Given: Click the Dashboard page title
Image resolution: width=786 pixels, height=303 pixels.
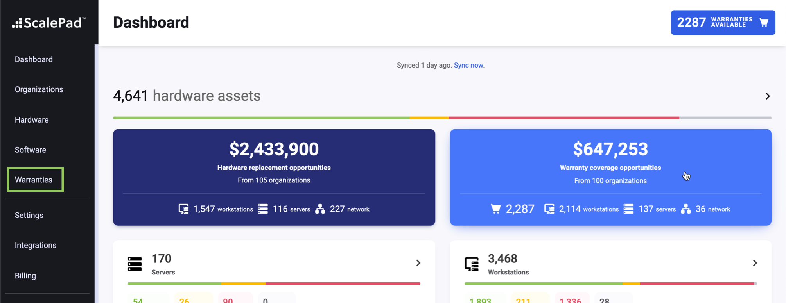Looking at the screenshot, I should (x=151, y=22).
